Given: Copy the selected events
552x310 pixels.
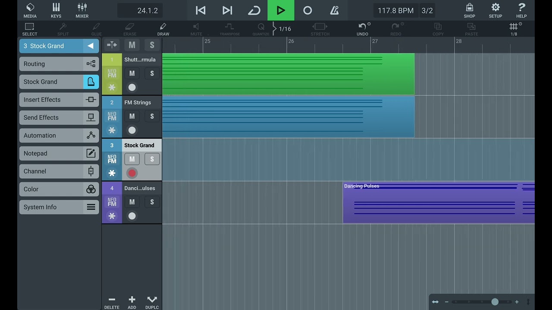Looking at the screenshot, I should [x=438, y=29].
